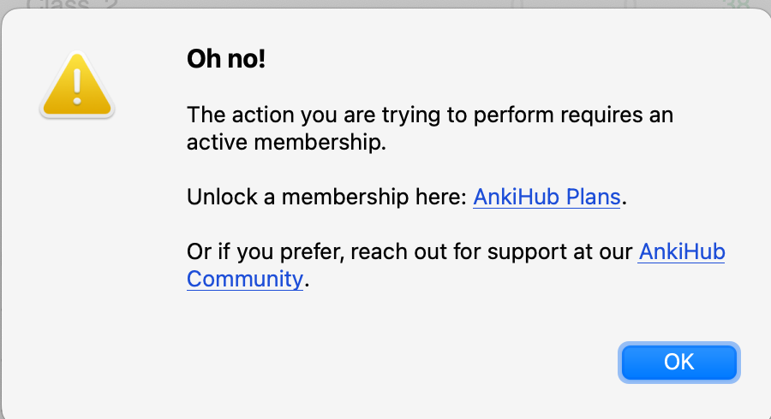
Task: Click the "requires an active membership" message
Action: (430, 128)
